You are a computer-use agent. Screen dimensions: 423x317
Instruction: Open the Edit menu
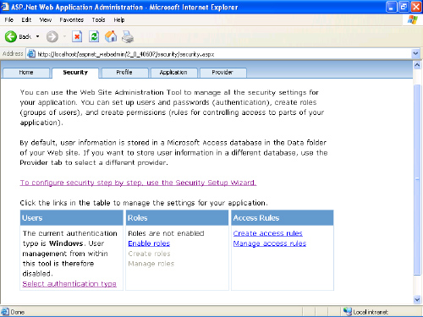26,19
